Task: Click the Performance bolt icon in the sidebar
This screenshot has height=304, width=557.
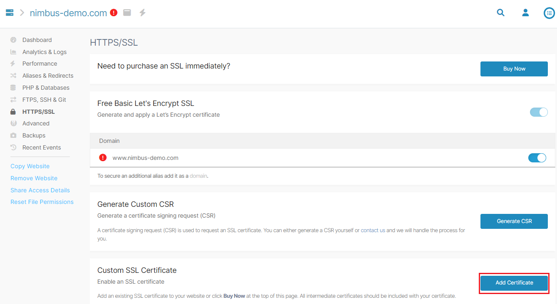Action: [x=13, y=64]
